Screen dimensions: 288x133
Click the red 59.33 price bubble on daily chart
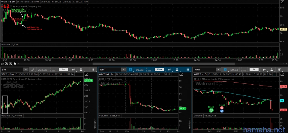coord(283,110)
